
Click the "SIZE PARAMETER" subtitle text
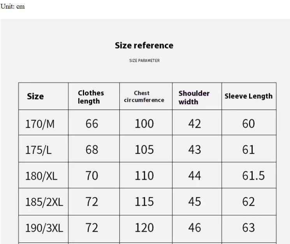click(x=144, y=61)
